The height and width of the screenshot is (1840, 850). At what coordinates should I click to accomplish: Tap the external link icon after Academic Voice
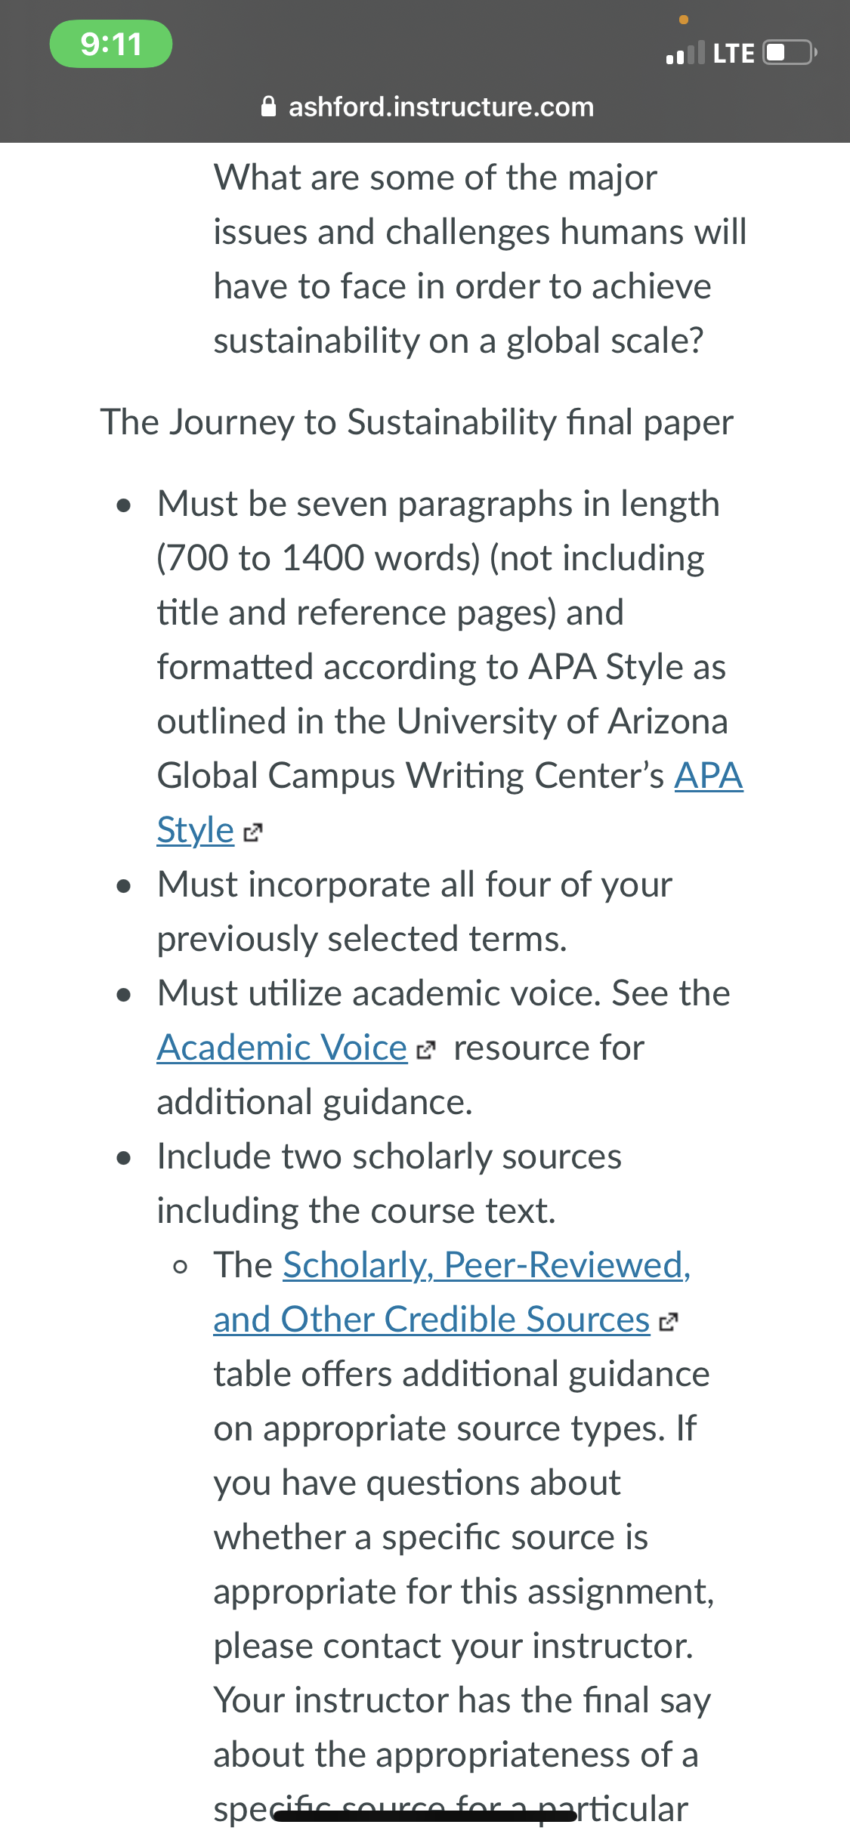pos(426,1050)
